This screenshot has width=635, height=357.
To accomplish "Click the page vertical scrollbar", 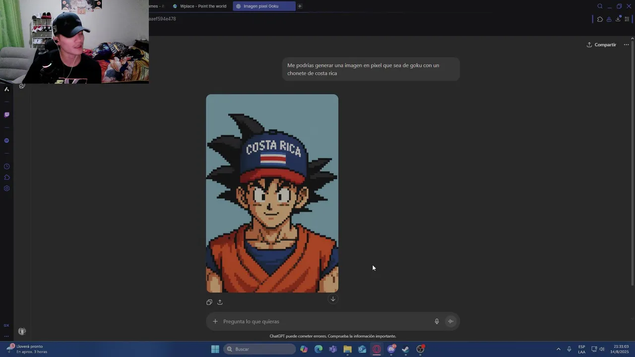I will tap(632, 164).
